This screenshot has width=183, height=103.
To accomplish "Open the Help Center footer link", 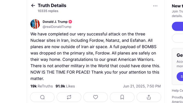I will point(178,90).
